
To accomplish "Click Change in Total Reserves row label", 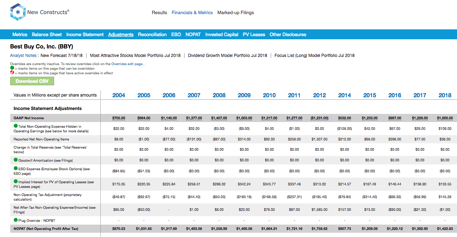I will point(50,150).
